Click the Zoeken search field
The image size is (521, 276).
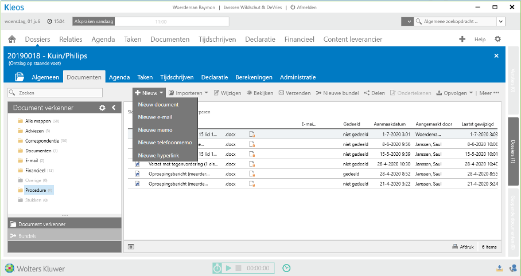pos(56,93)
